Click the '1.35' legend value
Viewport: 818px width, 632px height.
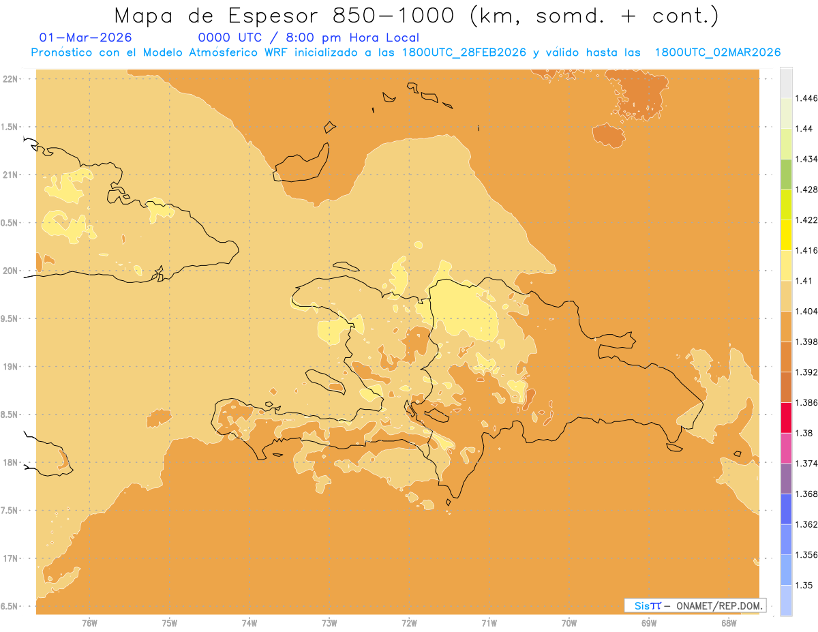pyautogui.click(x=804, y=585)
